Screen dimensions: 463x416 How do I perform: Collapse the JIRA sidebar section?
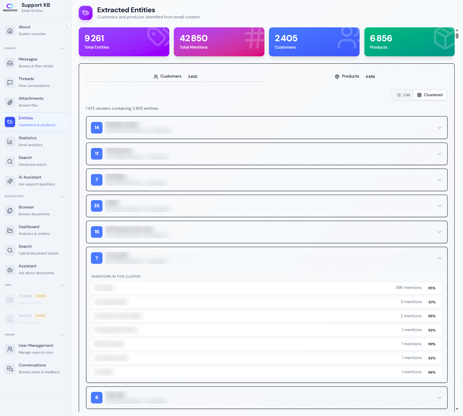pos(62,285)
